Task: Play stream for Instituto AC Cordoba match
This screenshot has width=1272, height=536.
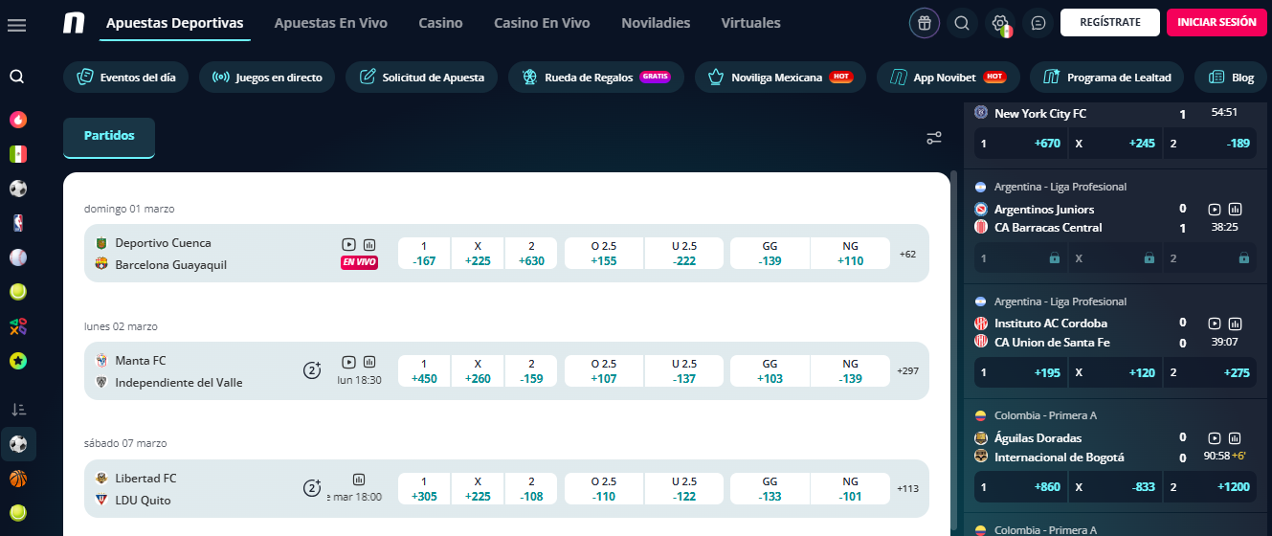Action: (1215, 324)
